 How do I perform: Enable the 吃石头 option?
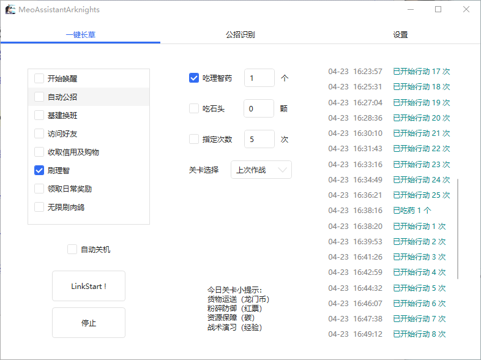[x=194, y=108]
